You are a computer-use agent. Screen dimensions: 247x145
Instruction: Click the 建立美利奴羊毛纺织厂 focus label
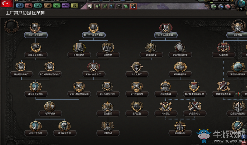pos(50,74)
